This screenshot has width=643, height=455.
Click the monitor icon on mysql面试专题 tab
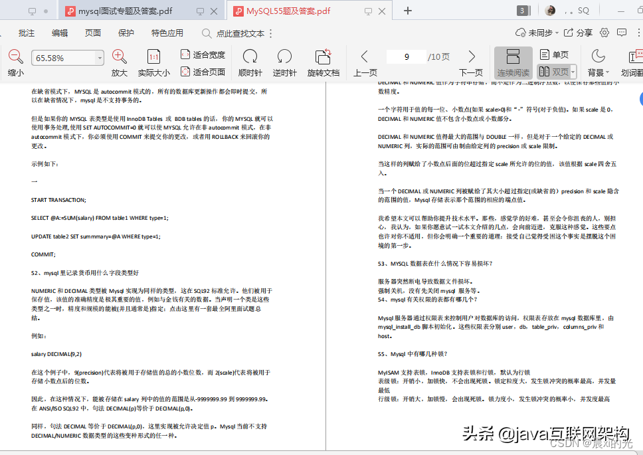click(200, 11)
